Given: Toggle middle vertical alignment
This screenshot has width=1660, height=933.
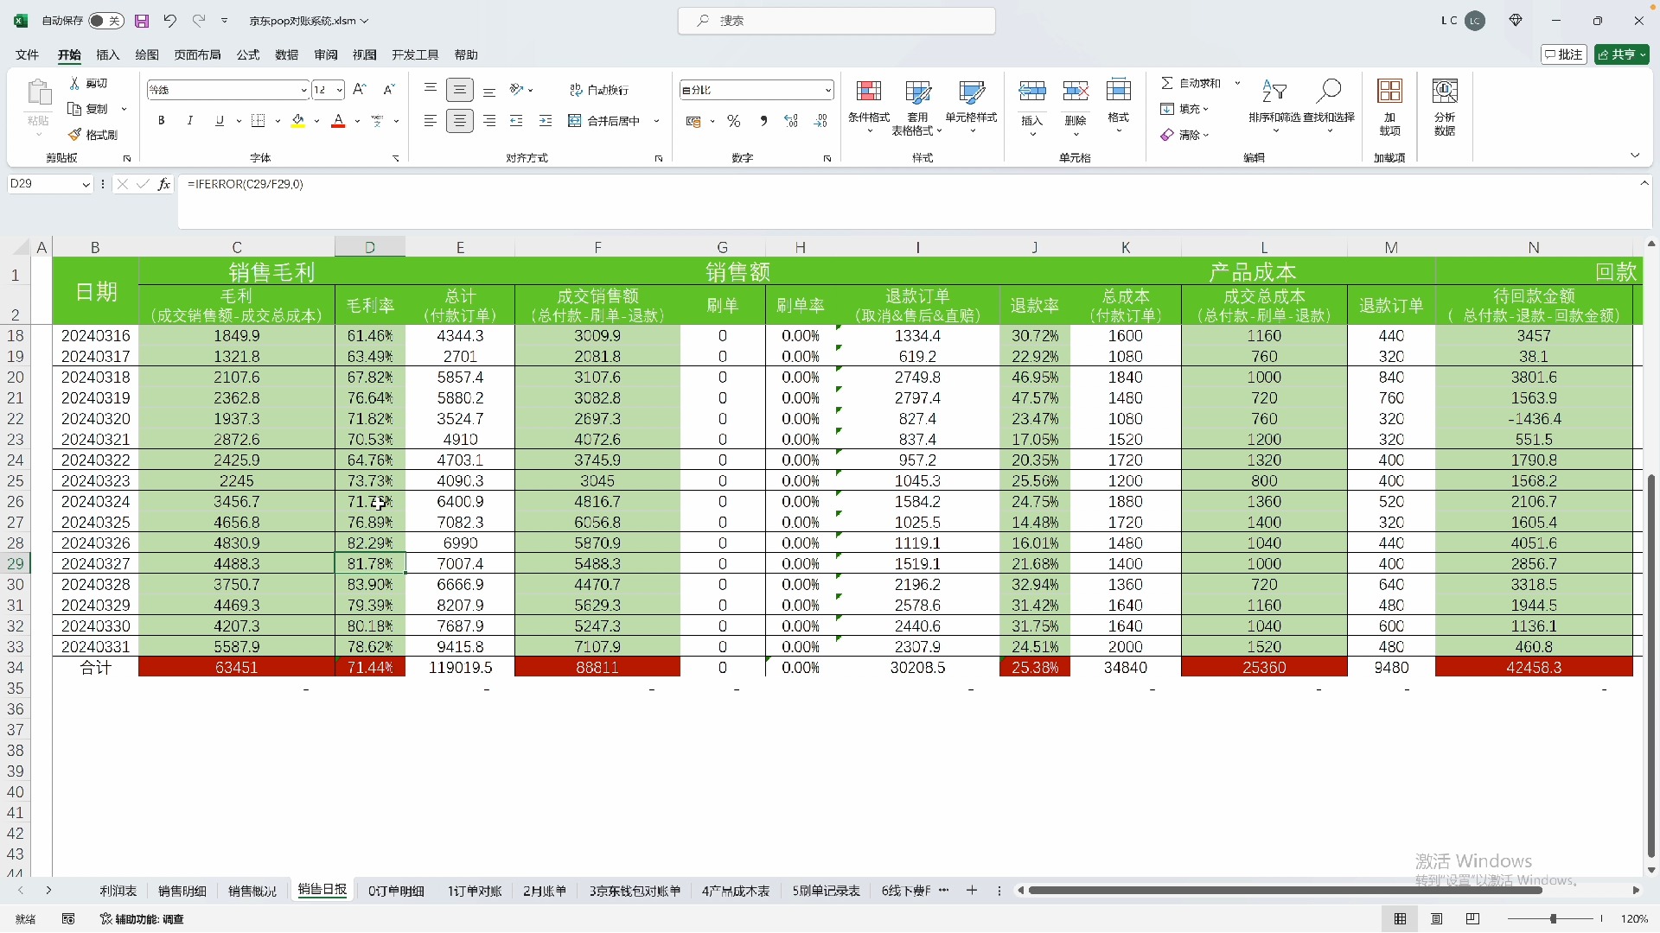Looking at the screenshot, I should coord(460,90).
